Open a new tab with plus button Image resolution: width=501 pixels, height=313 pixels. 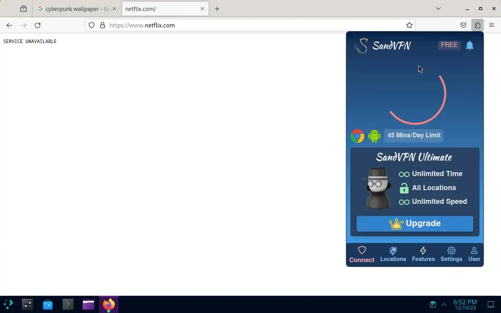(217, 9)
